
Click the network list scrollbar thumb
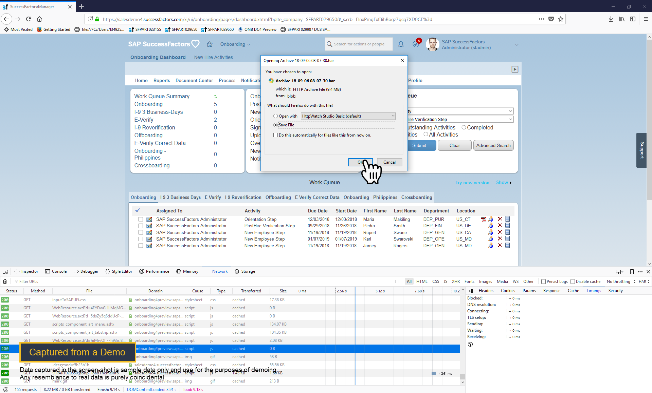click(x=462, y=376)
